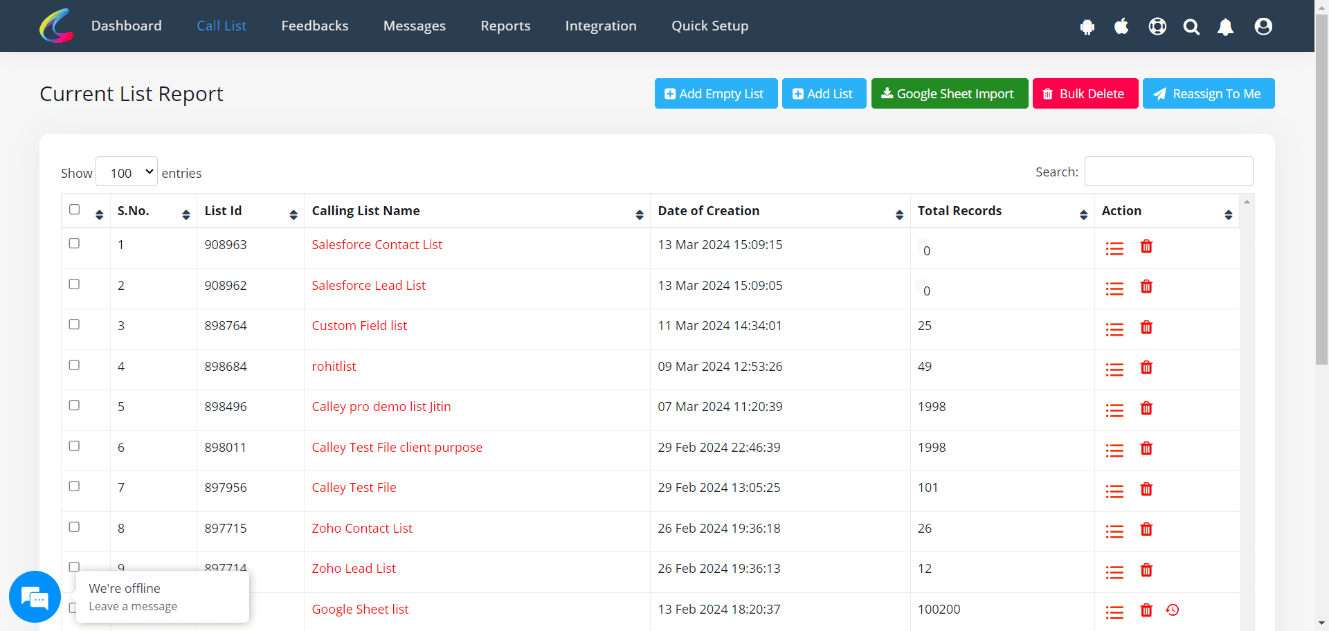Delete the Custom Field list row
1329x631 pixels.
click(x=1146, y=327)
